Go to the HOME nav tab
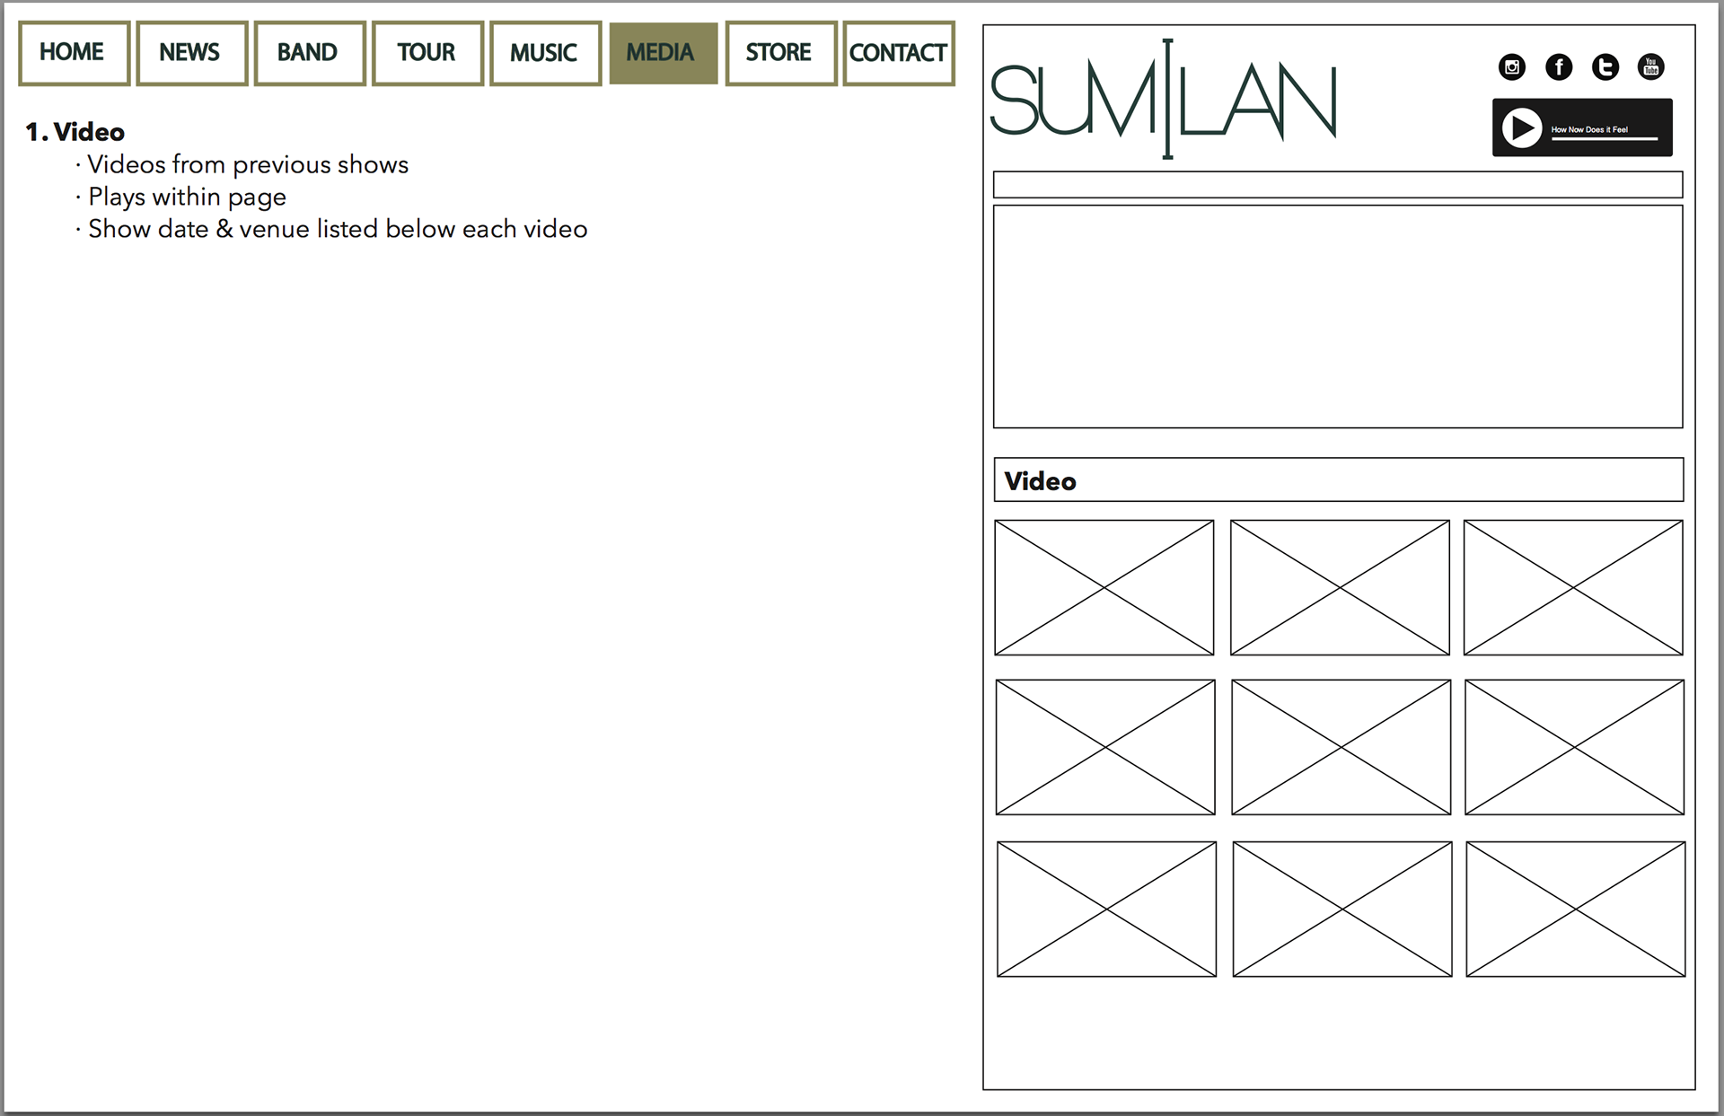Viewport: 1724px width, 1116px height. pos(74,53)
